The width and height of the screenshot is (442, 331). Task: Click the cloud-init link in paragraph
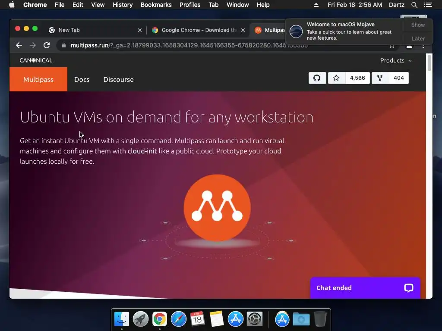tap(142, 151)
